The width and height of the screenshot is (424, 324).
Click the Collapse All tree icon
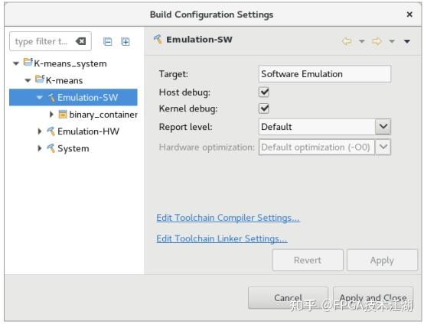tap(108, 41)
